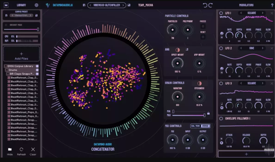Screen dimensions: 275x162
Task: Open help with the question mark icon
Action: (272, 5)
